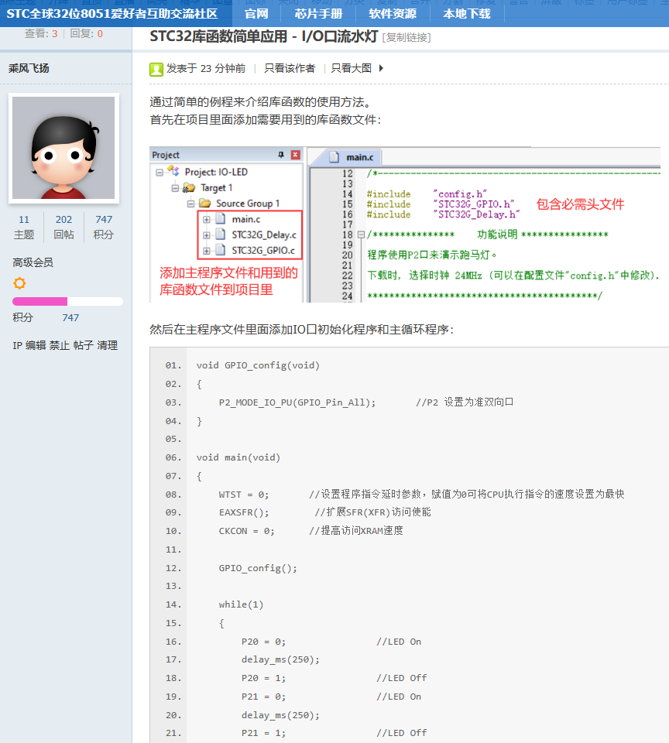This screenshot has width=669, height=743.
Task: Click code line 'GPIO_config();'
Action: pos(258,567)
